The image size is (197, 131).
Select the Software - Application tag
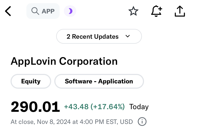point(99,81)
